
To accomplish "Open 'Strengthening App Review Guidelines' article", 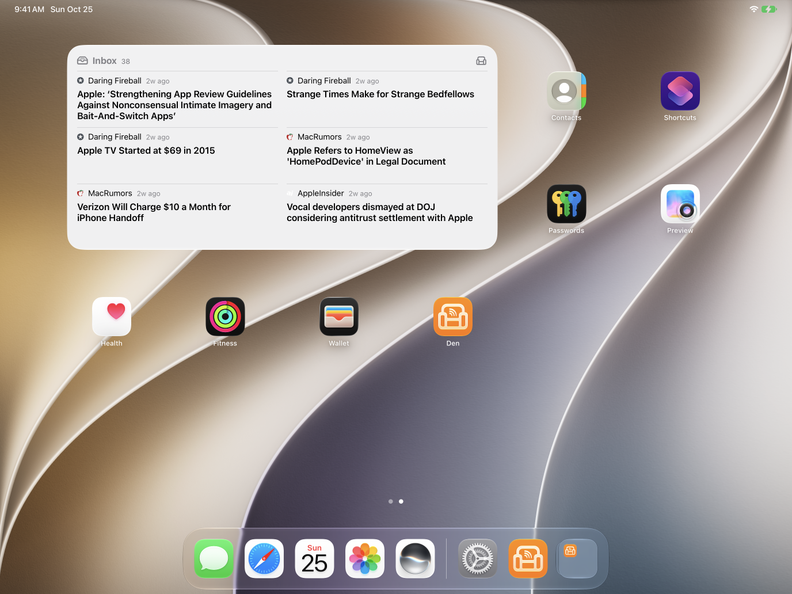I will point(177,99).
